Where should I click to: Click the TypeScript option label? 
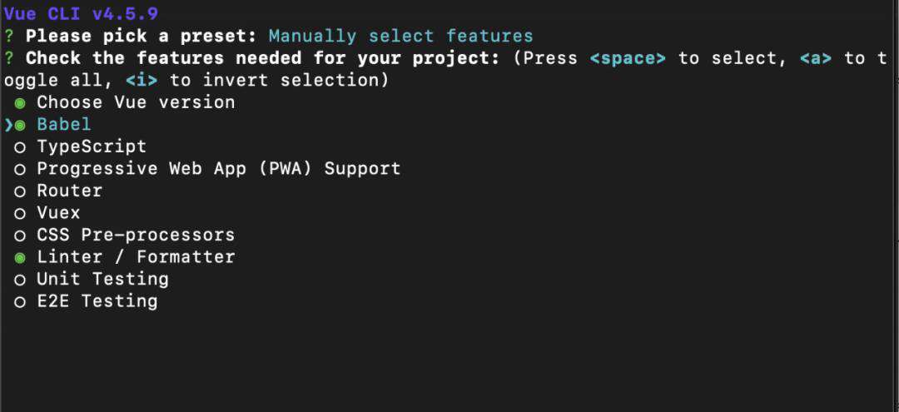92,146
